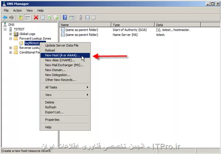This screenshot has height=154, width=221.
Task: Choose New Mail Exchanger (MX)
Action: 65,65
